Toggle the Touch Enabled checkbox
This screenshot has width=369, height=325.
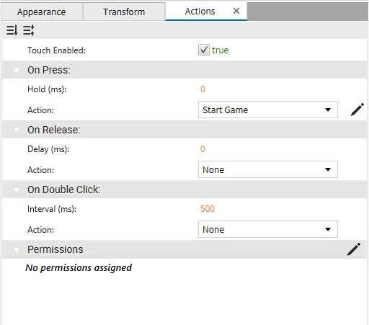(x=204, y=50)
